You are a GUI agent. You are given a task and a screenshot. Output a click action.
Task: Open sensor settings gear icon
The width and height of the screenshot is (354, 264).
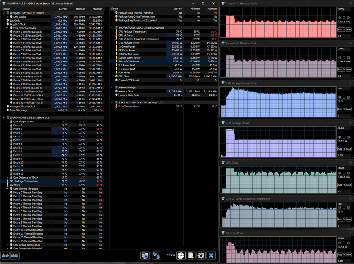click(x=201, y=255)
